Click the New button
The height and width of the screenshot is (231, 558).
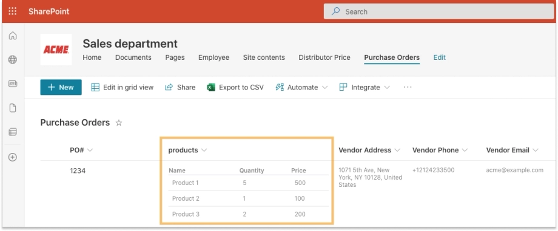(x=61, y=87)
